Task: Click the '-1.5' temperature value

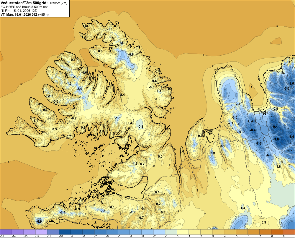Action: [118, 118]
